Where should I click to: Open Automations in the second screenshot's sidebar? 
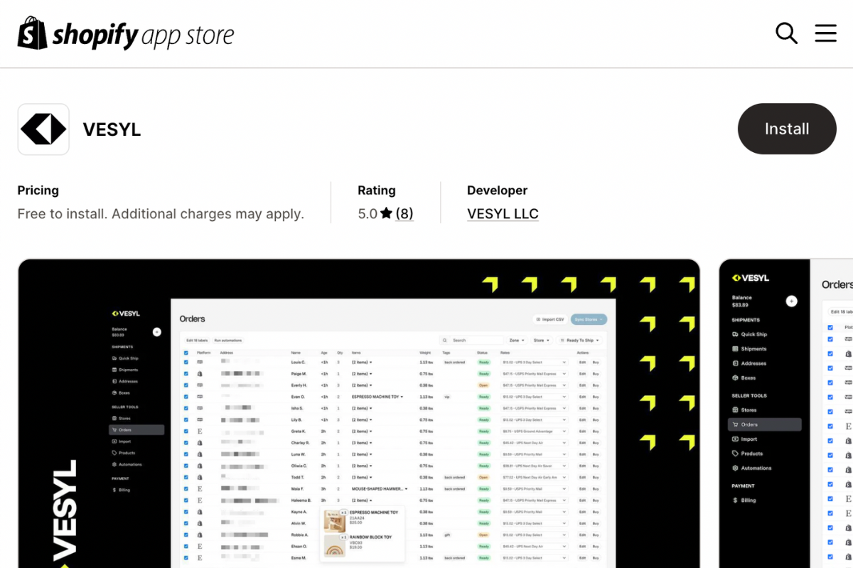tap(751, 468)
